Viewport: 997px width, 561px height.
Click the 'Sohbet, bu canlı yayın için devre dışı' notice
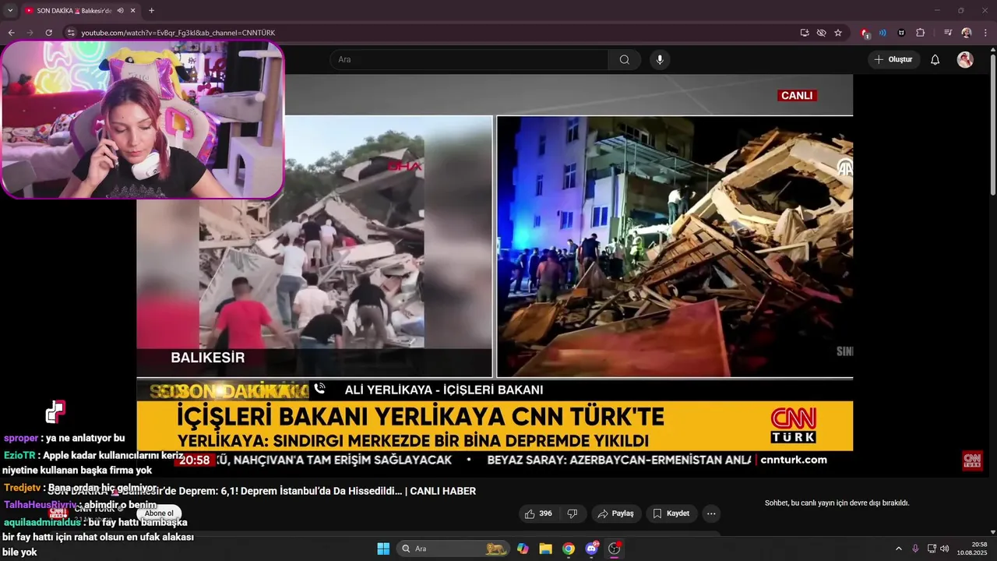[x=837, y=503]
